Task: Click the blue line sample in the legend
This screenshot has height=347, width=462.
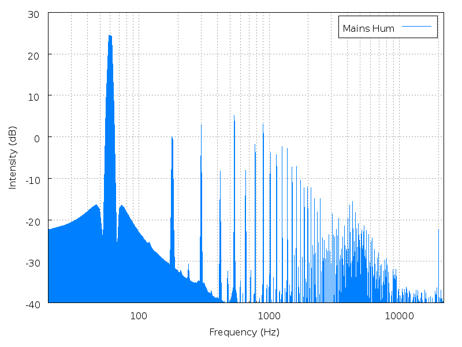Action: [416, 27]
